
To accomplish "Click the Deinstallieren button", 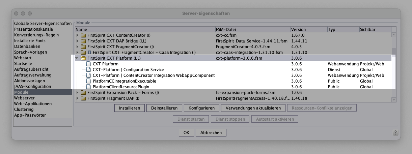I will pyautogui.click(x=165, y=108).
